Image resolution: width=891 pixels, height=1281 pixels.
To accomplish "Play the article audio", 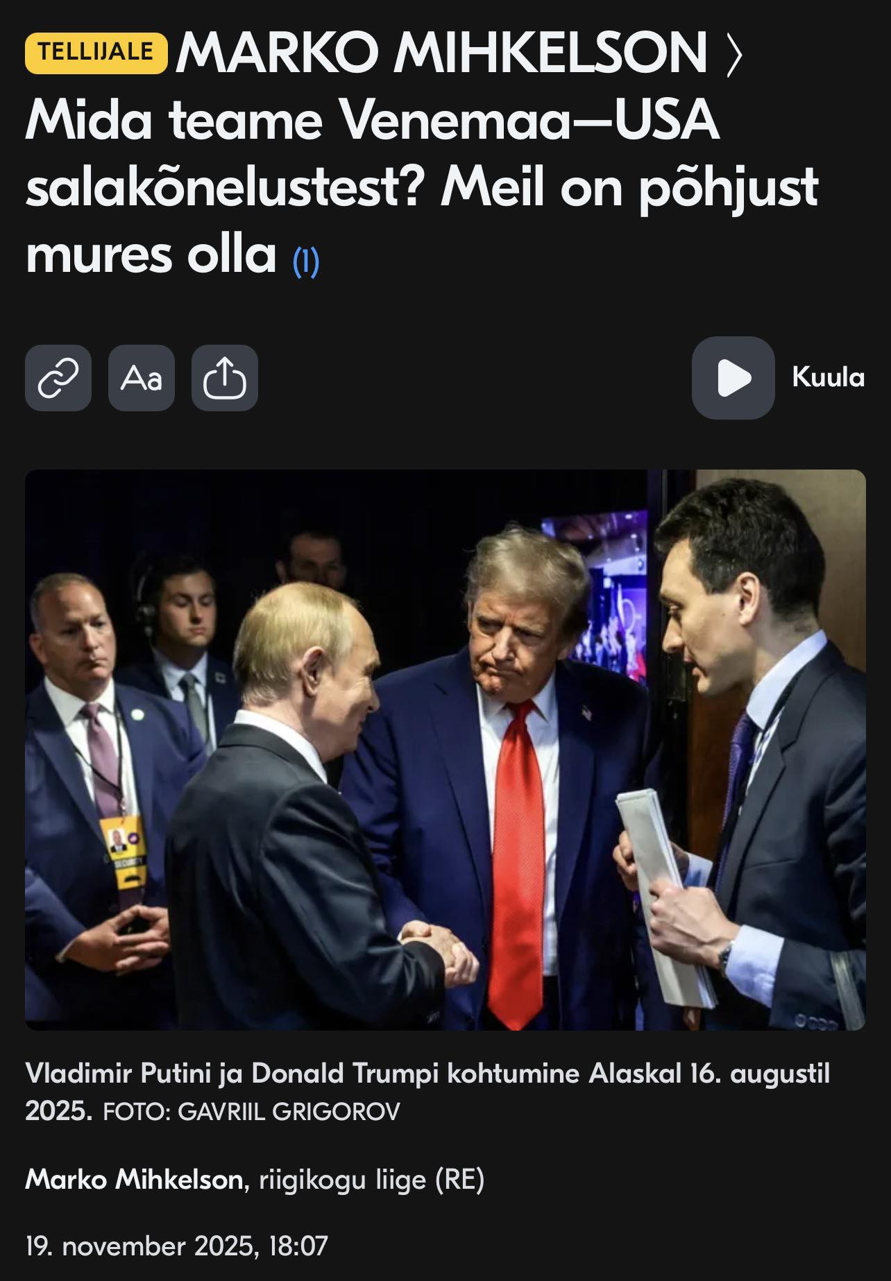I will (x=733, y=378).
